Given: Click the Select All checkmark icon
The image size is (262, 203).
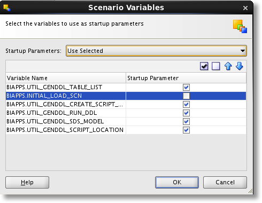Looking at the screenshot, I should pyautogui.click(x=204, y=66).
